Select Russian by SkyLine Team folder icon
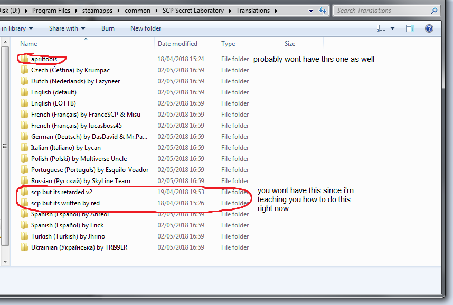Screen dimensions: 453x305 (24, 180)
